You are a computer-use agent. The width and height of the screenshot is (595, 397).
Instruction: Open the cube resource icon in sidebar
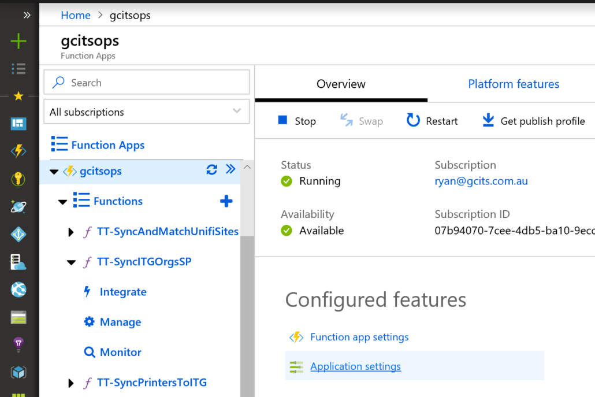tap(18, 373)
